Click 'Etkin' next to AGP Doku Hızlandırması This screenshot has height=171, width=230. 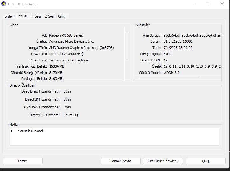pos(67,107)
